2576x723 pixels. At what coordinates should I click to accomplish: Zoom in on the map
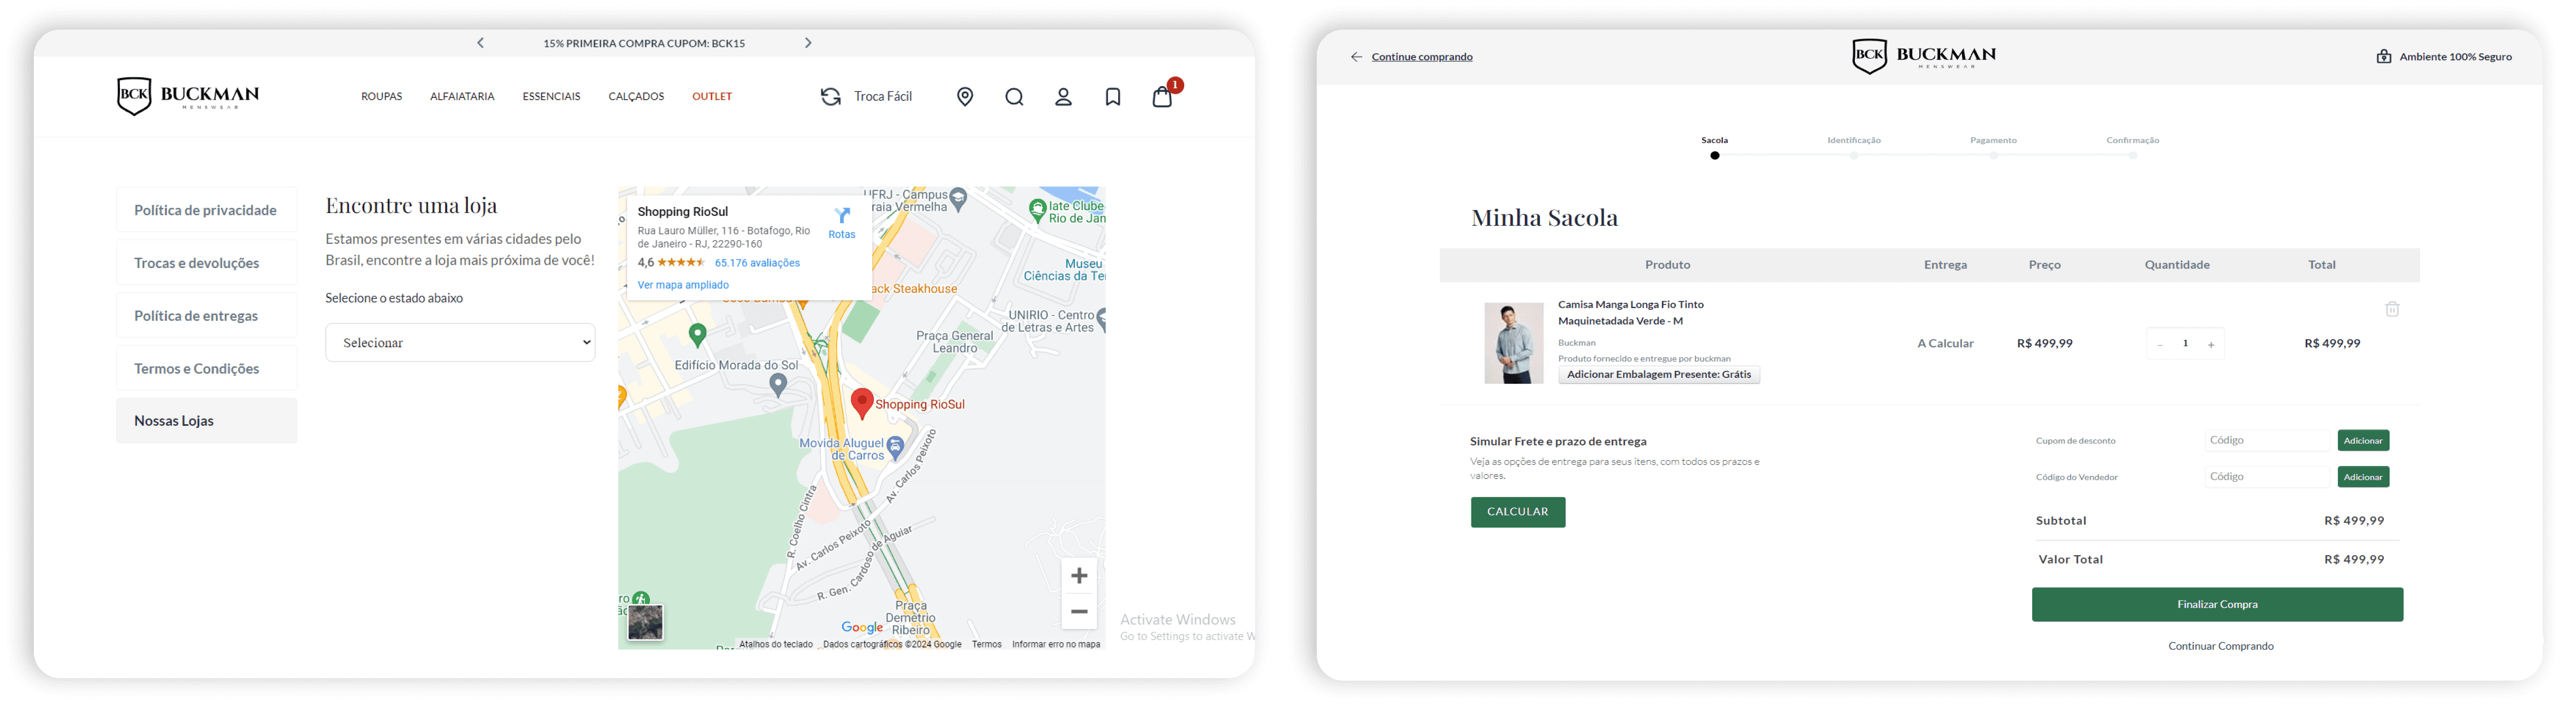(1079, 575)
